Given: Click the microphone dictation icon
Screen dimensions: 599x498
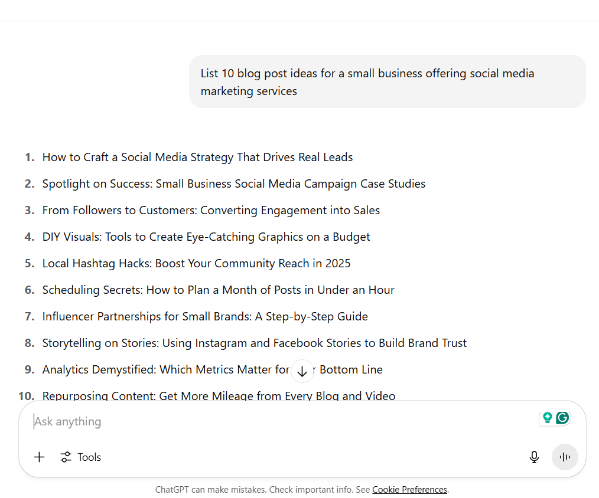Looking at the screenshot, I should [x=534, y=457].
